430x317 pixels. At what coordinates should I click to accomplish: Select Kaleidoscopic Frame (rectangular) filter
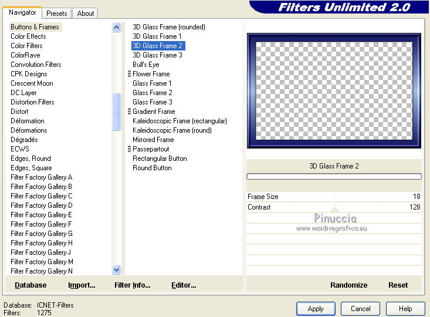click(180, 121)
